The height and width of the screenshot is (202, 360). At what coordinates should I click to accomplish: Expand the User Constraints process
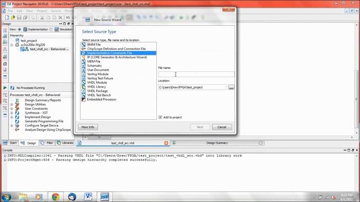[x=12, y=108]
